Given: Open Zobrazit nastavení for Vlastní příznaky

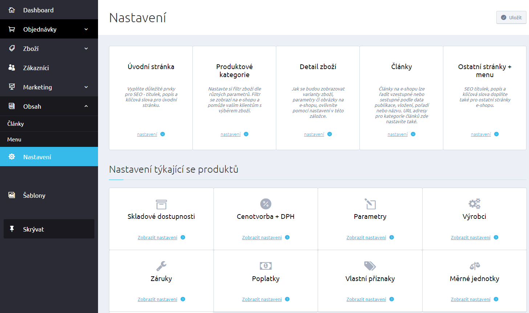Looking at the screenshot, I should coord(366,300).
